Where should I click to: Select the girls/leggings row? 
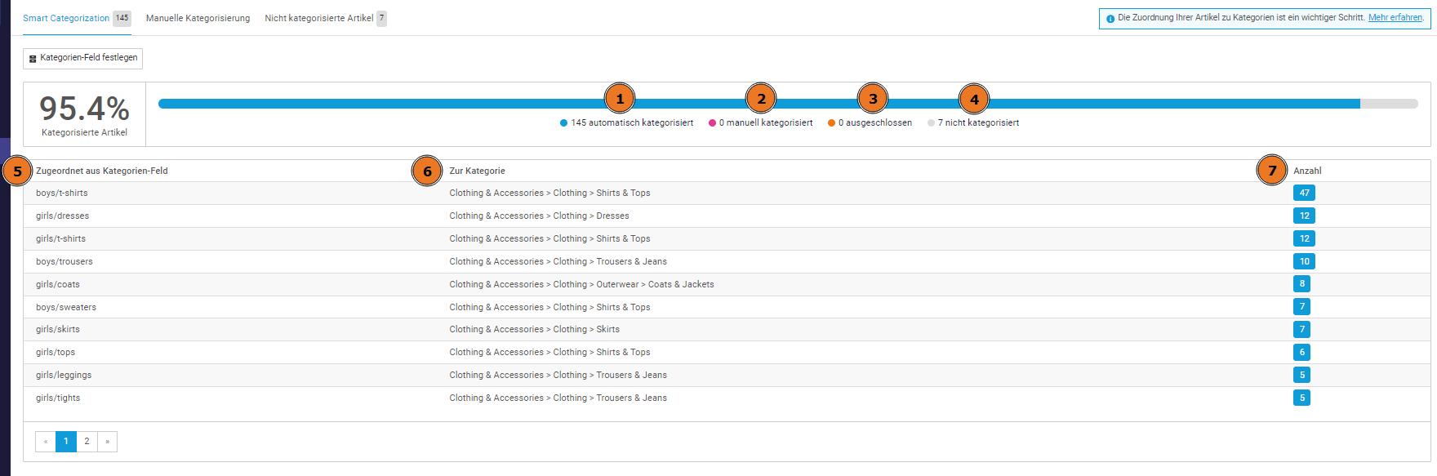tap(727, 376)
